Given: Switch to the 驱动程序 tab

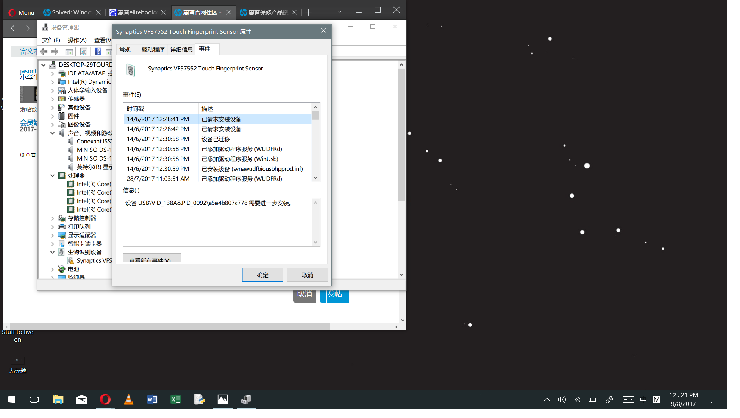Looking at the screenshot, I should point(153,50).
